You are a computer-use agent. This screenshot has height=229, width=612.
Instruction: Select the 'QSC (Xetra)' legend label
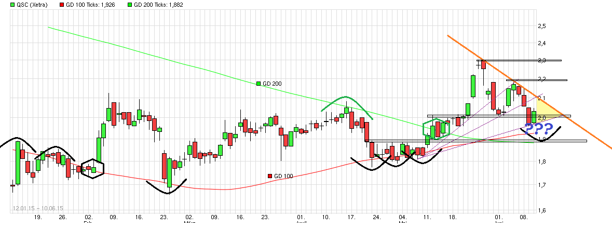pyautogui.click(x=32, y=5)
